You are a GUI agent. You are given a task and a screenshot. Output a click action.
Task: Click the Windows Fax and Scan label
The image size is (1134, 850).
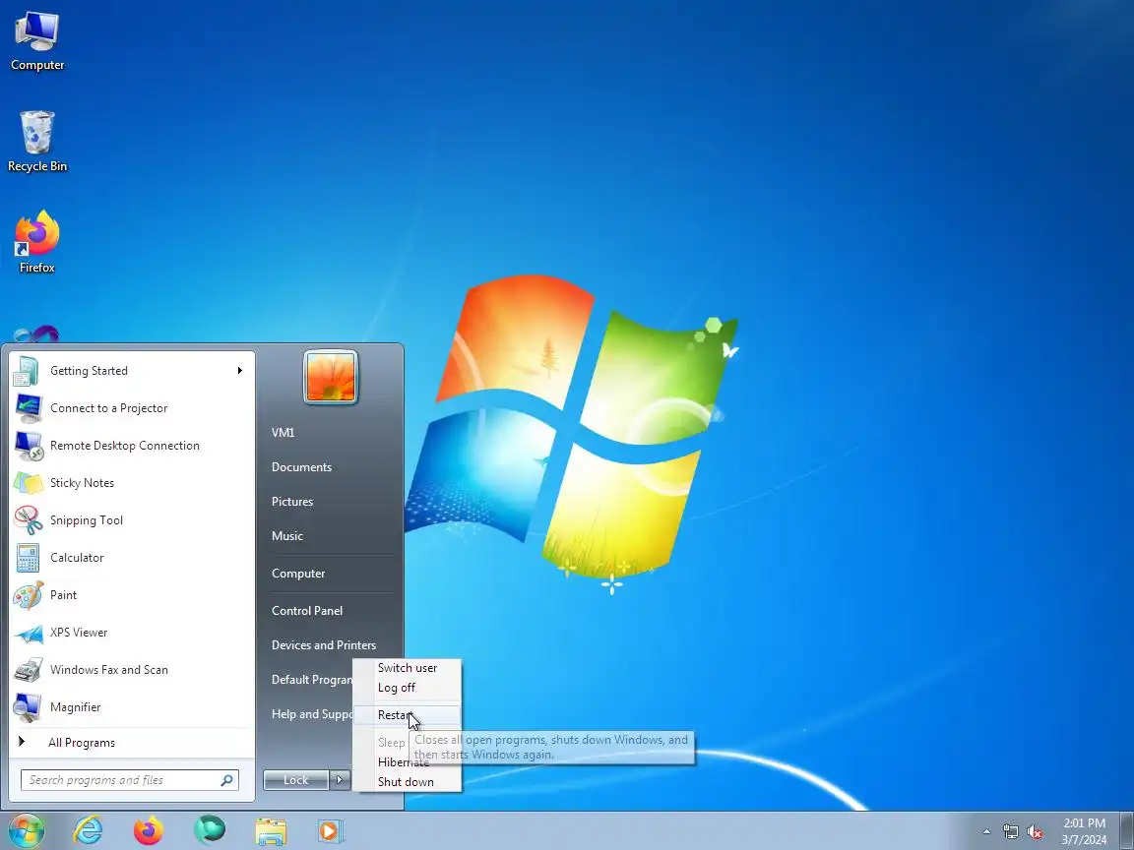click(108, 670)
